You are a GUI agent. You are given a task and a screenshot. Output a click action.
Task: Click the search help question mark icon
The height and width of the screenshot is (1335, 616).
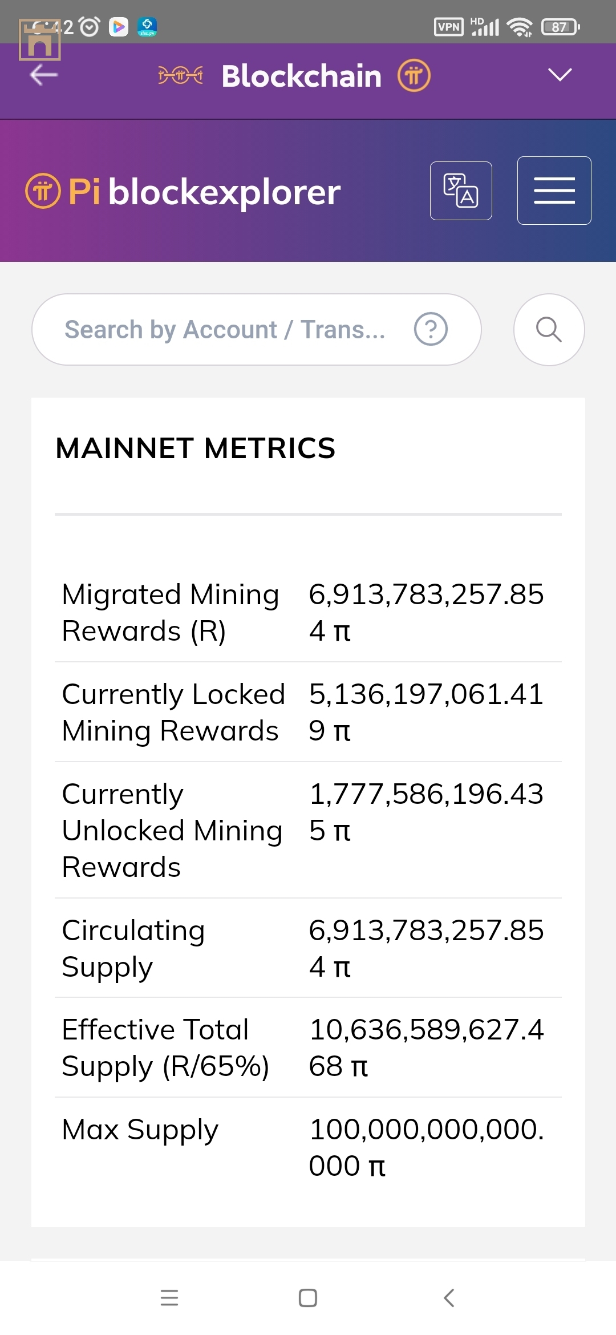tap(431, 329)
